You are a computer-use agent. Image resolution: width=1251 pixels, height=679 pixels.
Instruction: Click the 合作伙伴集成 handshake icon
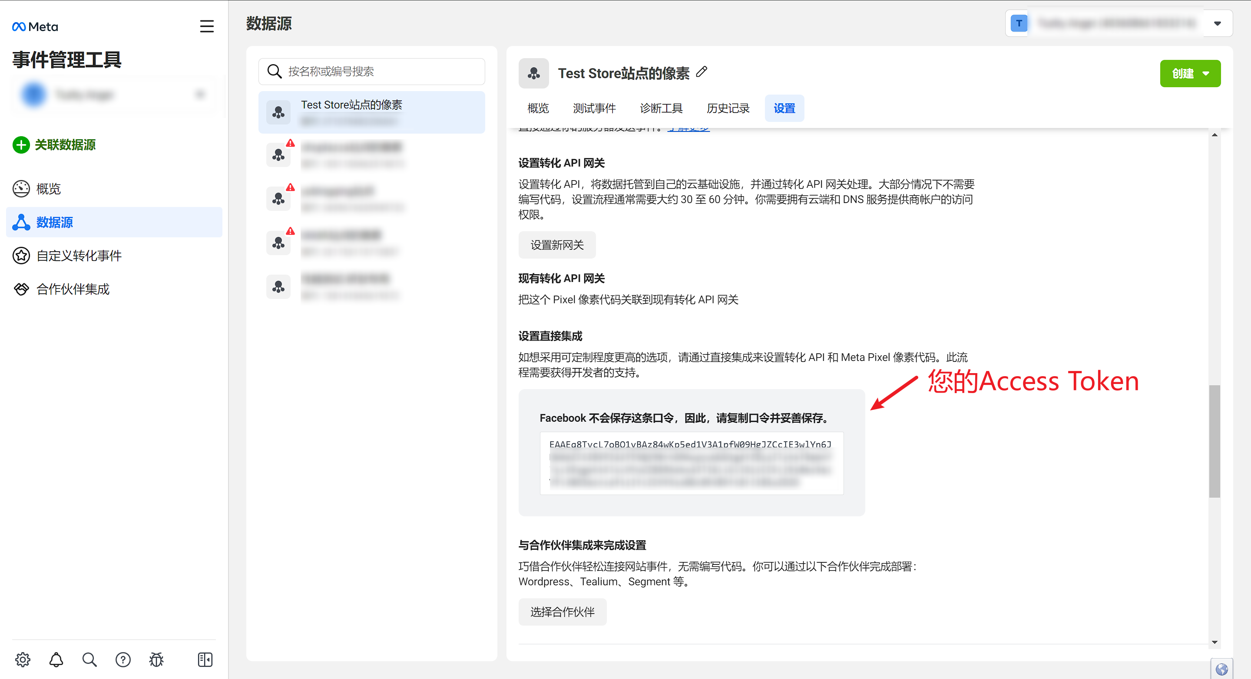[x=21, y=289]
